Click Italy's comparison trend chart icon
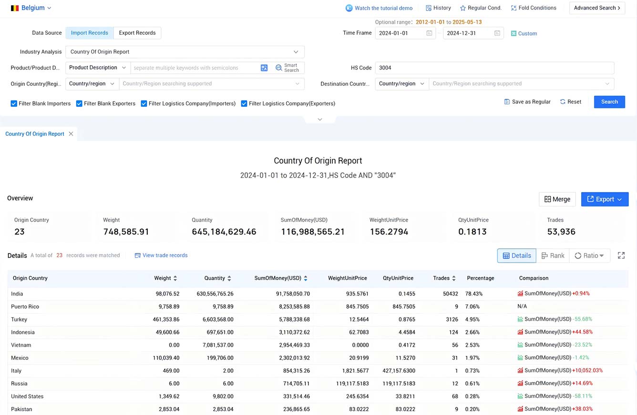 520,371
